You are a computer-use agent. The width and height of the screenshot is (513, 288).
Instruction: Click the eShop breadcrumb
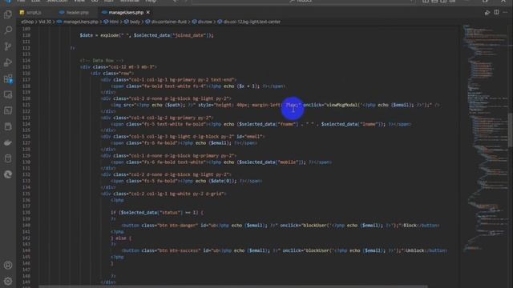point(27,22)
